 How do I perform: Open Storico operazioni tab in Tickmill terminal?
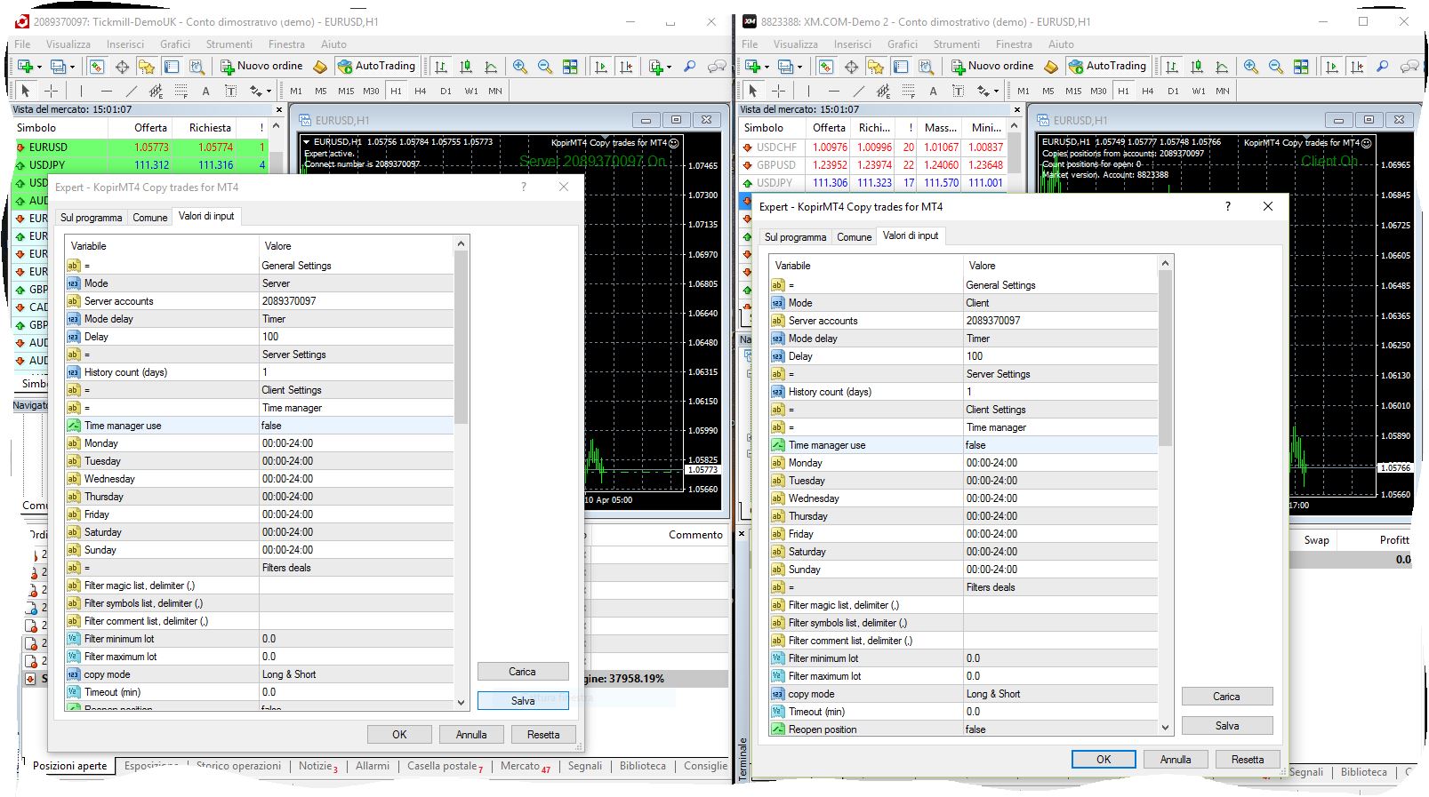point(238,766)
